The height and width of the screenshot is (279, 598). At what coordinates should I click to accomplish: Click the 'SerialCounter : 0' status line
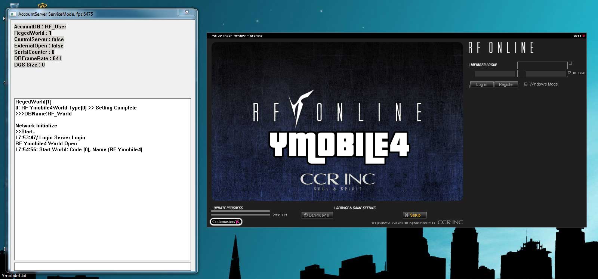pyautogui.click(x=34, y=52)
